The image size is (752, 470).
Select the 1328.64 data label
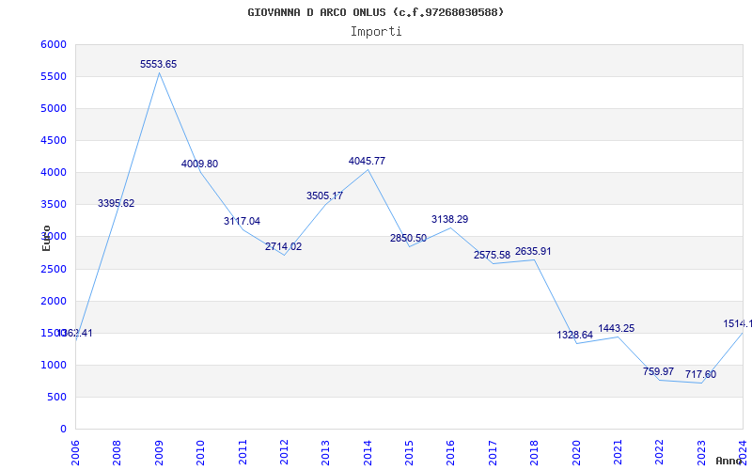tap(575, 336)
